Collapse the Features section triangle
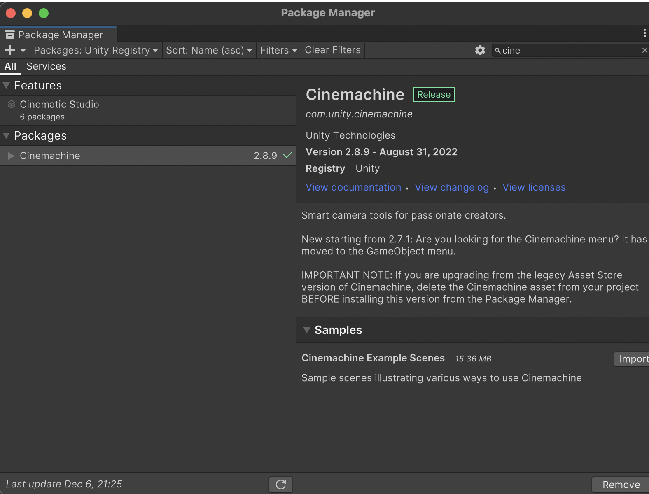This screenshot has height=494, width=649. pos(6,85)
